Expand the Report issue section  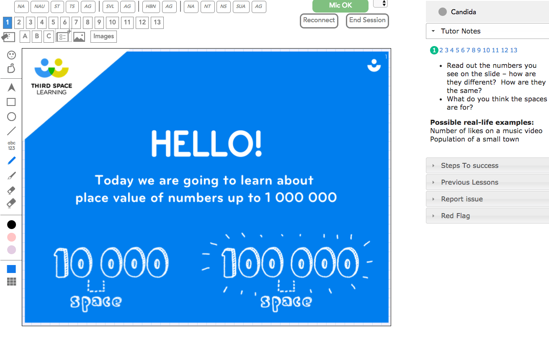click(x=487, y=199)
